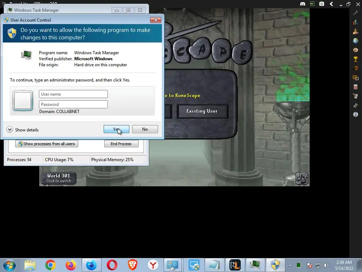Focus the User name field
Image resolution: width=362 pixels, height=272 pixels.
click(73, 94)
